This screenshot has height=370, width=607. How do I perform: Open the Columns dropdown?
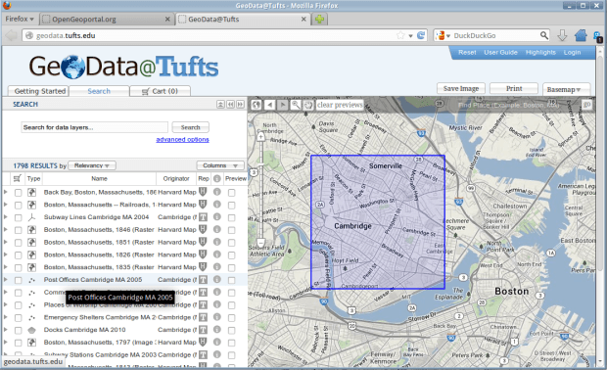(x=220, y=165)
